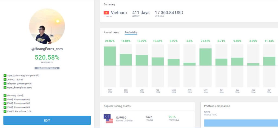This screenshot has width=278, height=128.
Task: Click the JUN 2024 profitability bar
Action: point(222,62)
